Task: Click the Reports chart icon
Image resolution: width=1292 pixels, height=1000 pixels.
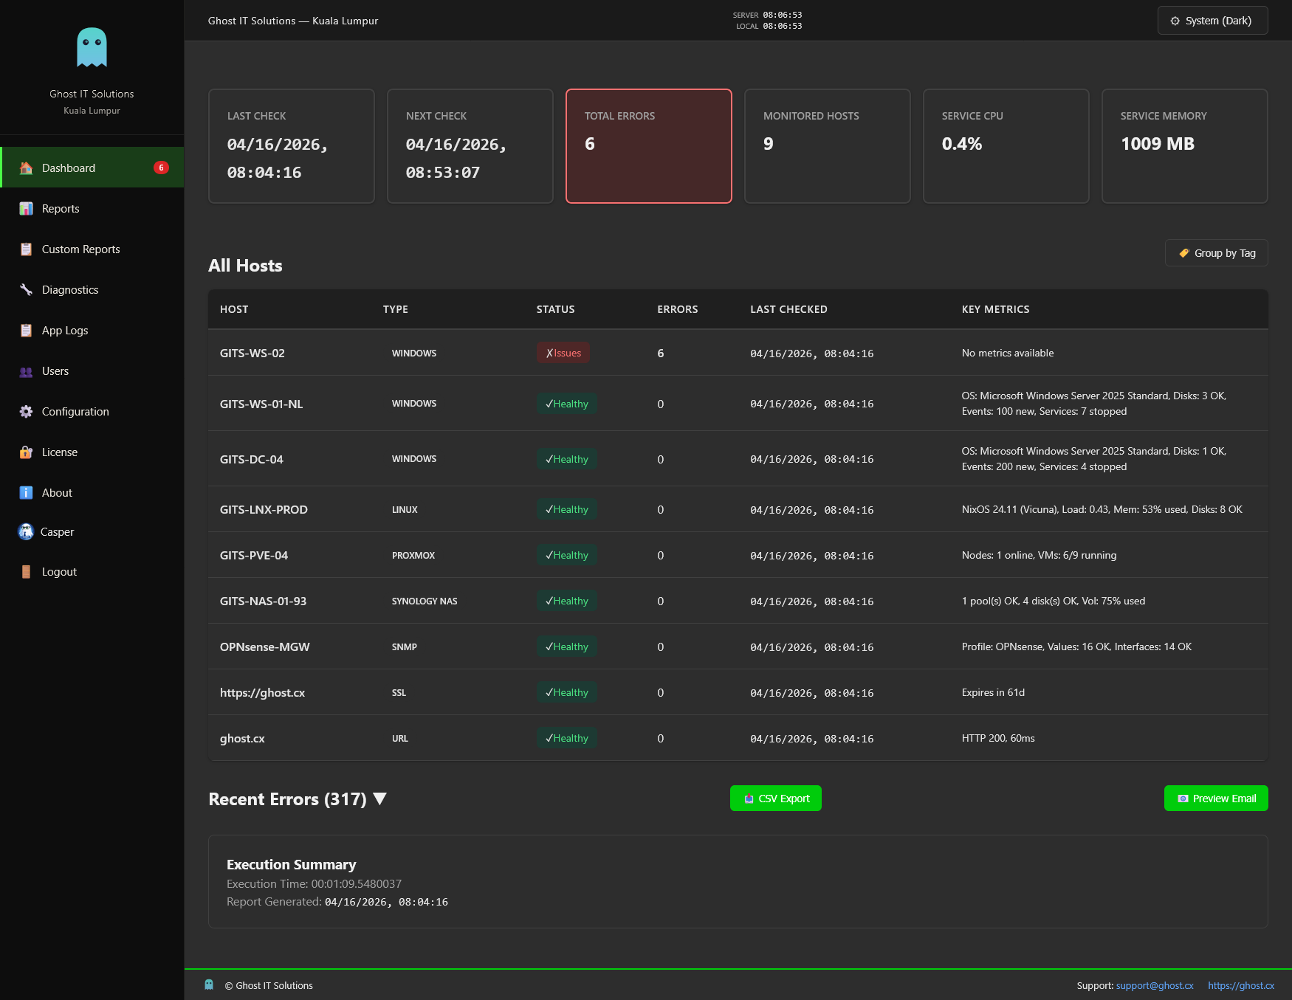Action: pos(26,209)
